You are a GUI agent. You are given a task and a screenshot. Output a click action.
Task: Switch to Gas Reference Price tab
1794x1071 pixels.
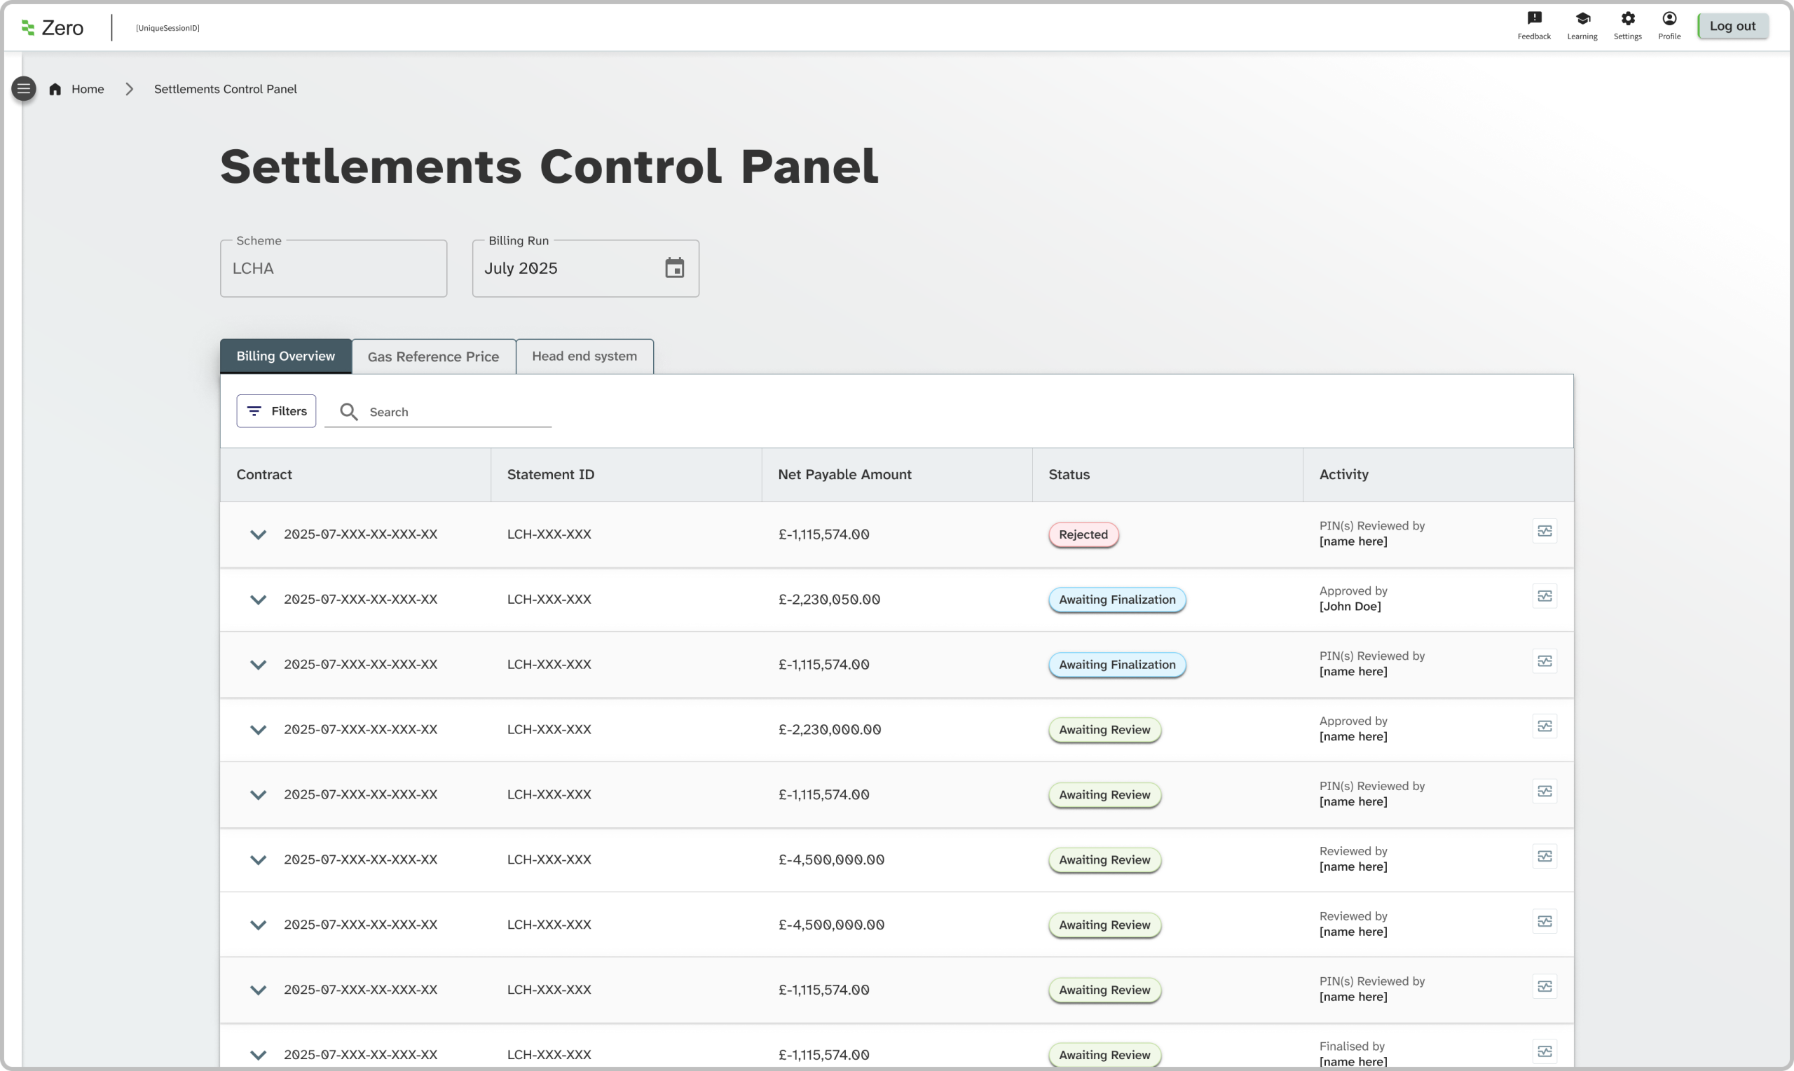click(433, 357)
